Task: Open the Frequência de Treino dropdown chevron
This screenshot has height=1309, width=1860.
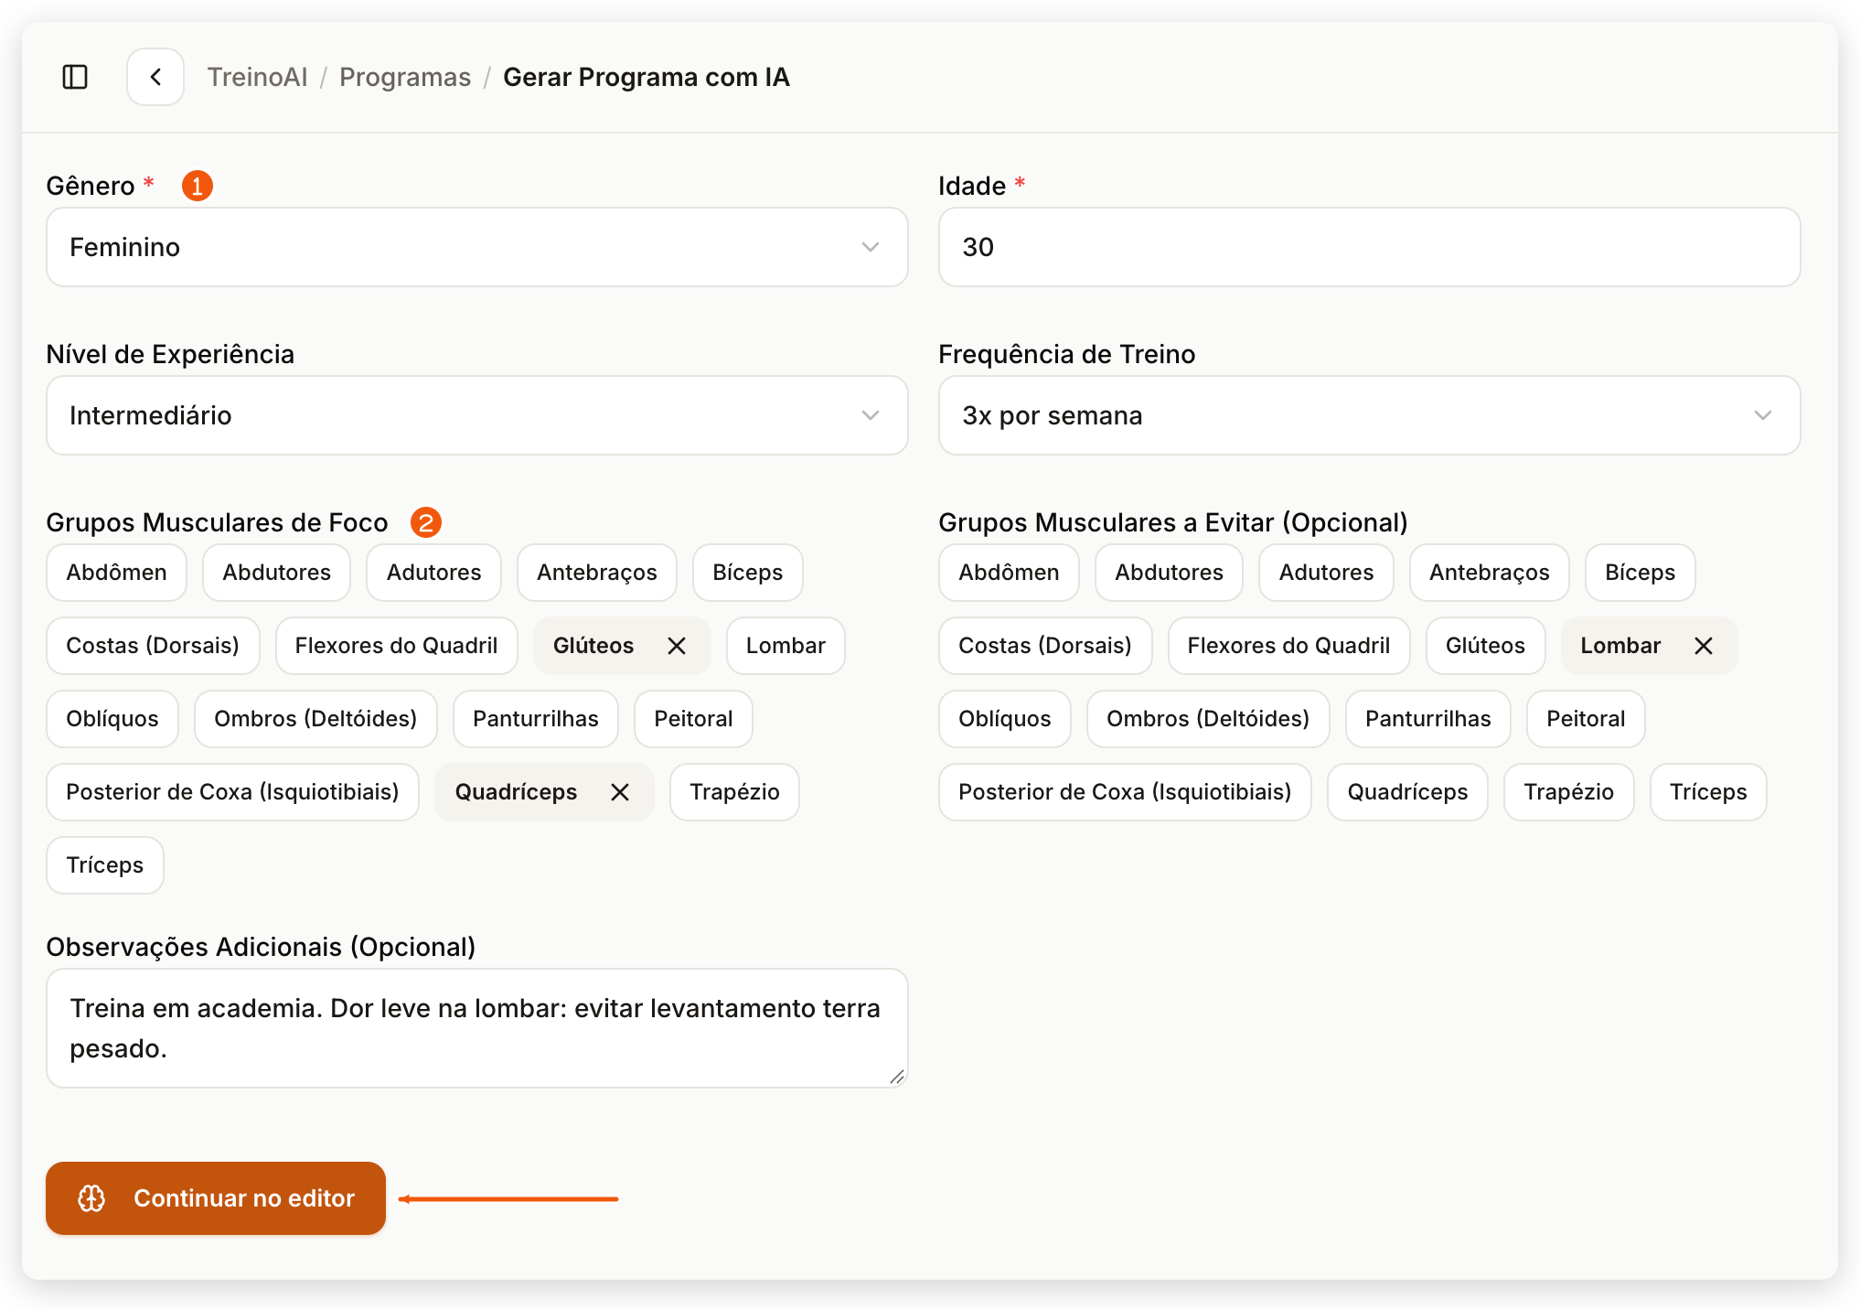Action: point(1763,415)
